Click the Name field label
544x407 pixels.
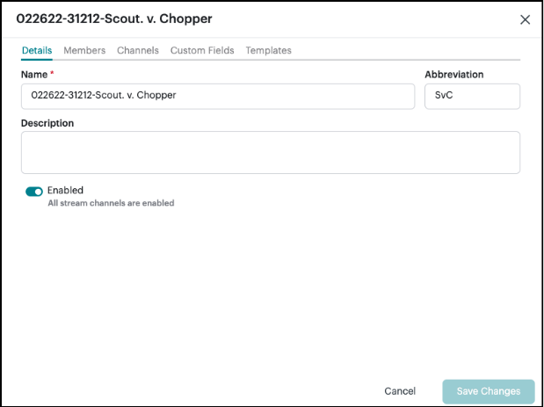coord(35,75)
